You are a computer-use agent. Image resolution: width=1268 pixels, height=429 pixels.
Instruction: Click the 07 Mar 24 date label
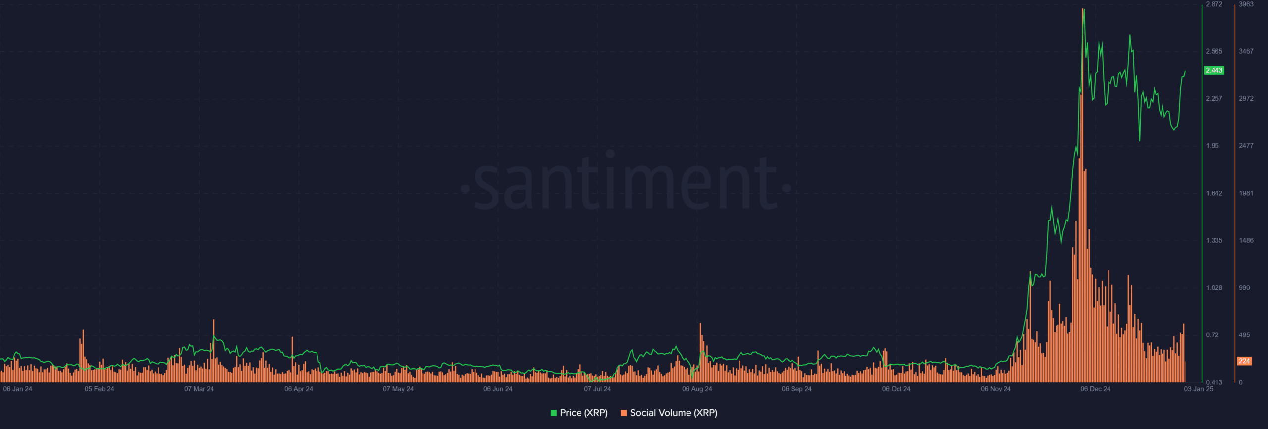point(199,389)
